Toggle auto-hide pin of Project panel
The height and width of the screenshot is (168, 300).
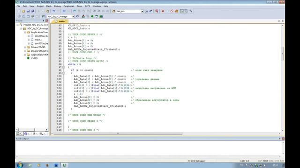pos(44,21)
